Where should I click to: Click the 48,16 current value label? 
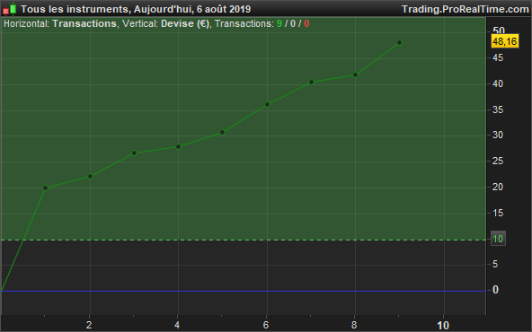tap(505, 41)
